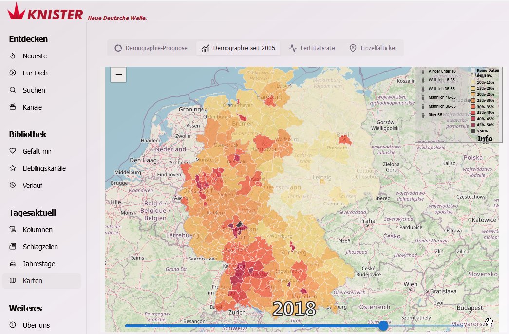Click the 25%-30% legend color swatch

(473, 100)
